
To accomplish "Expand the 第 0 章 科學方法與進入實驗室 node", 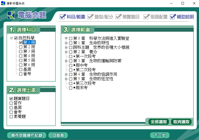I will (x=66, y=38).
